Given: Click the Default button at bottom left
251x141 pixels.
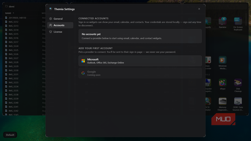Looking at the screenshot, I should point(10,135).
